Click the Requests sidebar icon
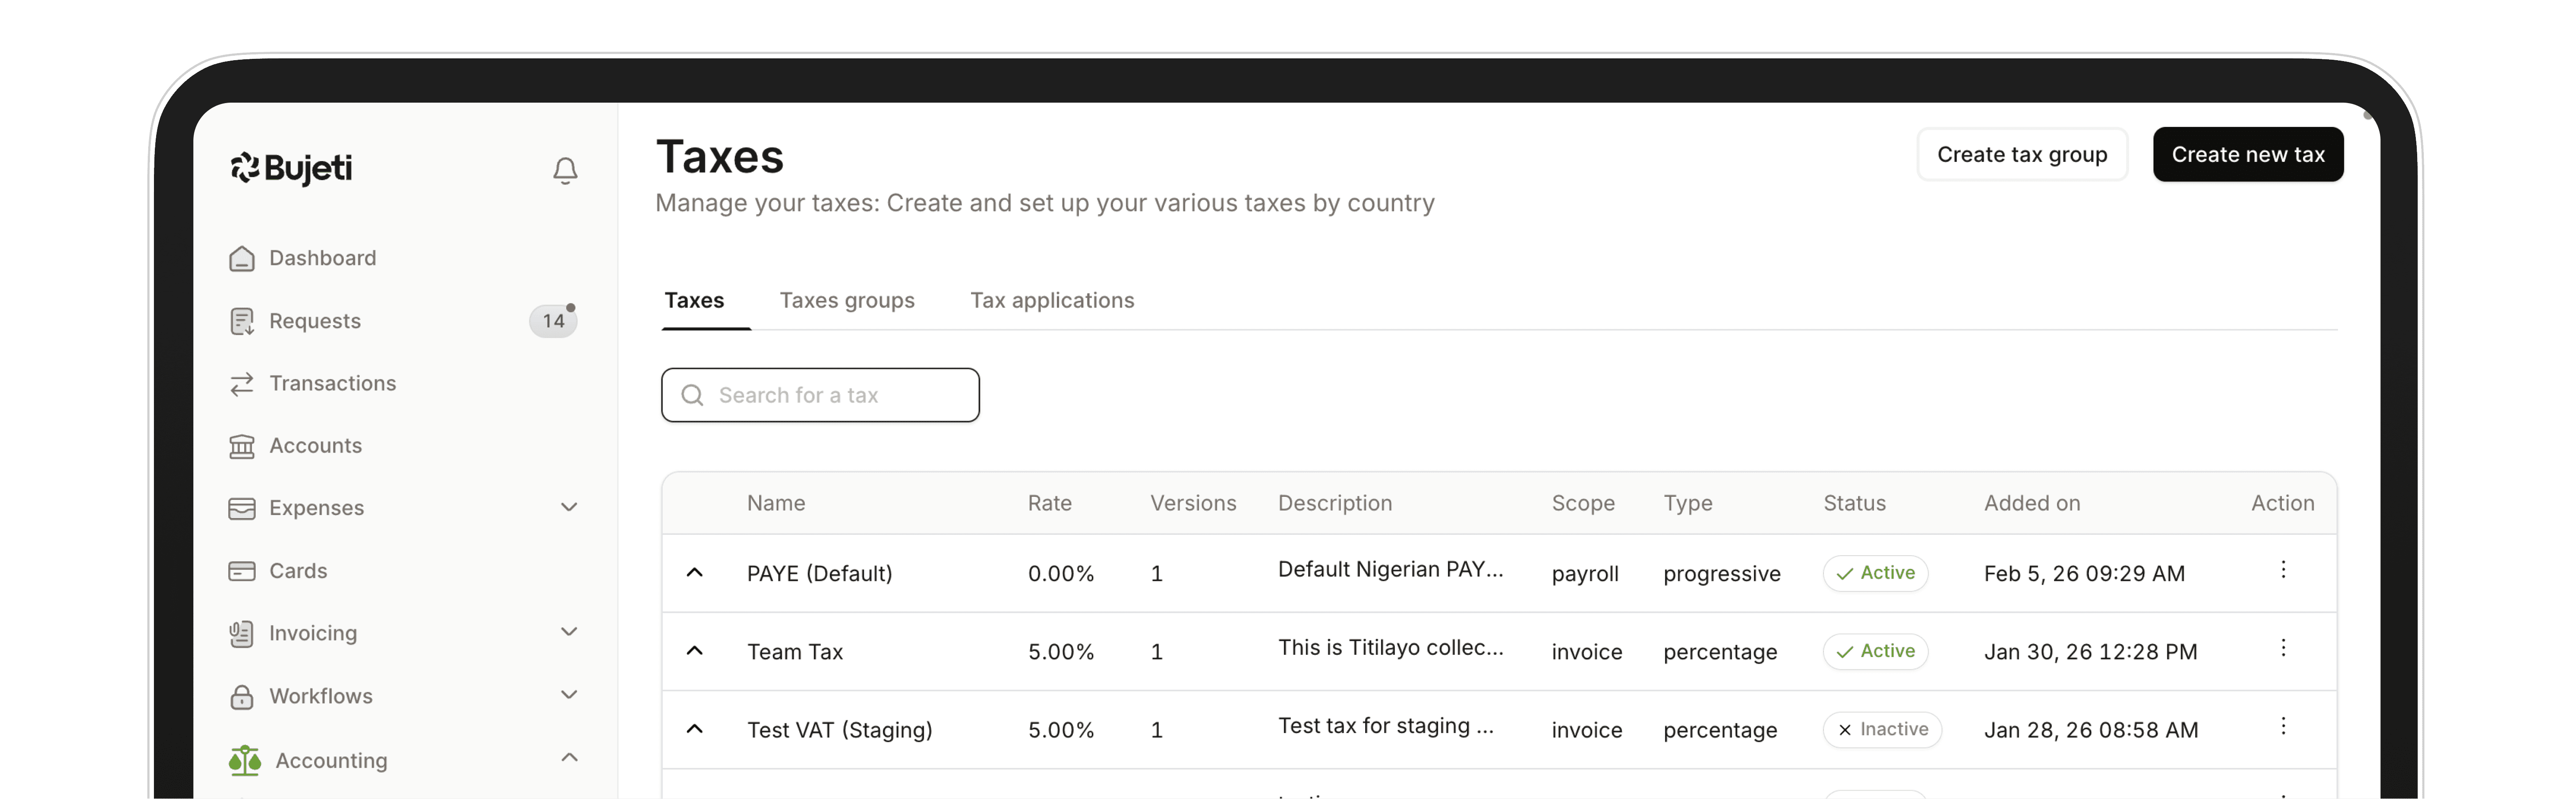The height and width of the screenshot is (799, 2576). coord(242,321)
